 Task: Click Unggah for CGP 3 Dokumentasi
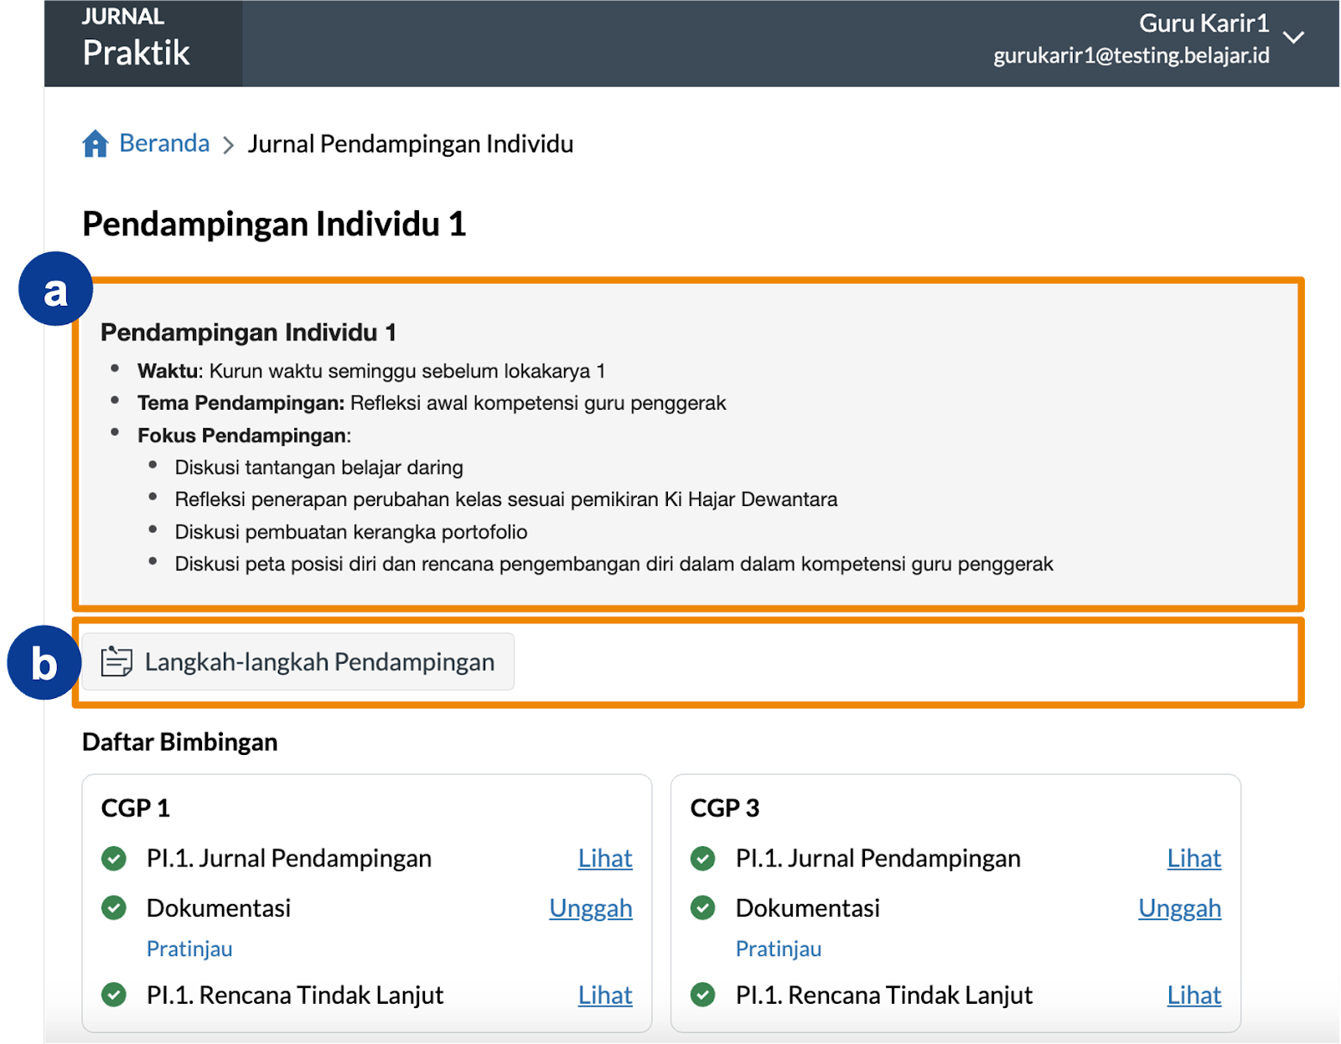coord(1180,908)
